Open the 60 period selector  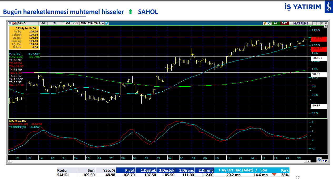43,23
